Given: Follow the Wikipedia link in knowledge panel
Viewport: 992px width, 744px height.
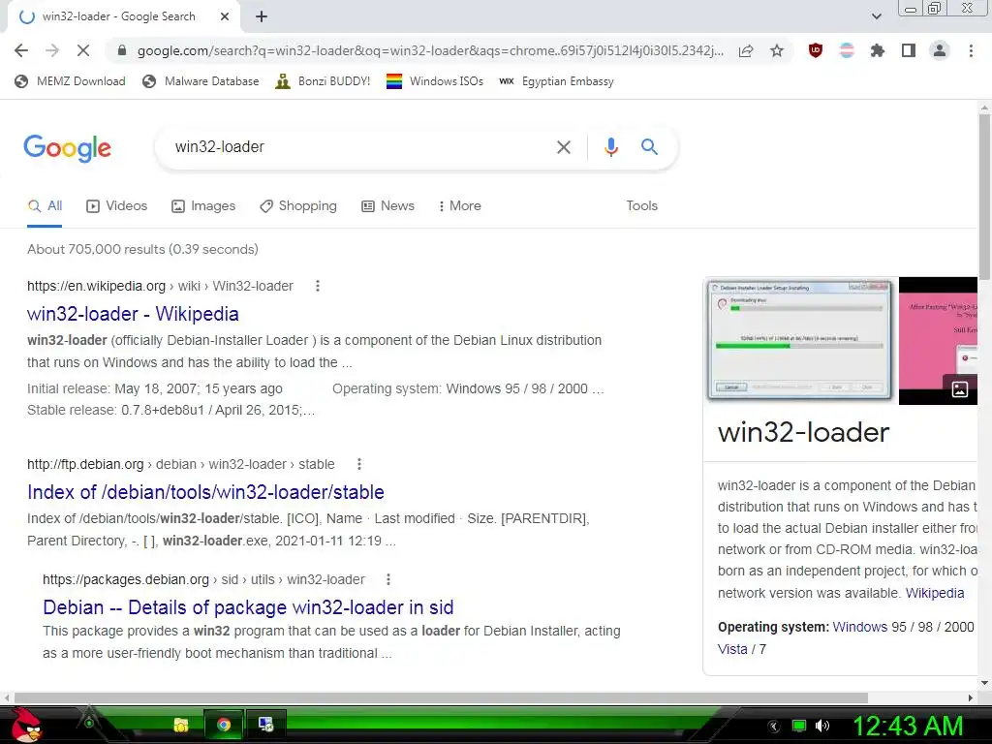Looking at the screenshot, I should tap(935, 593).
